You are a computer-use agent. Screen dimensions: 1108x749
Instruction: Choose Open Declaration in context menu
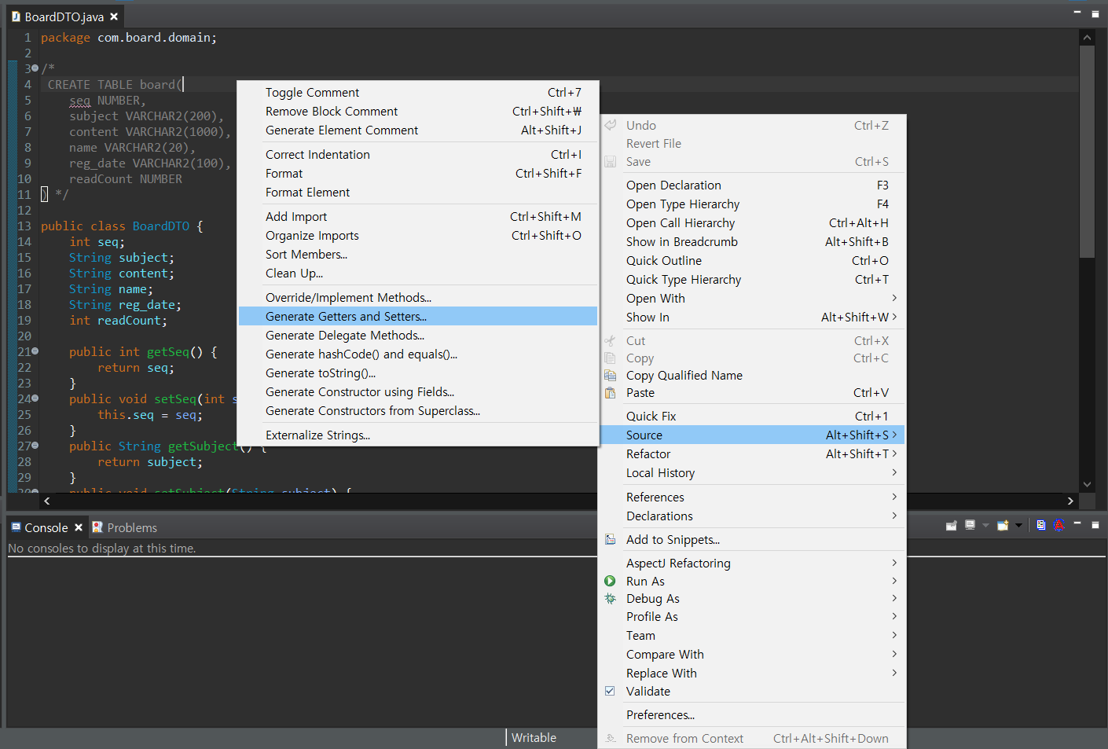coord(753,185)
